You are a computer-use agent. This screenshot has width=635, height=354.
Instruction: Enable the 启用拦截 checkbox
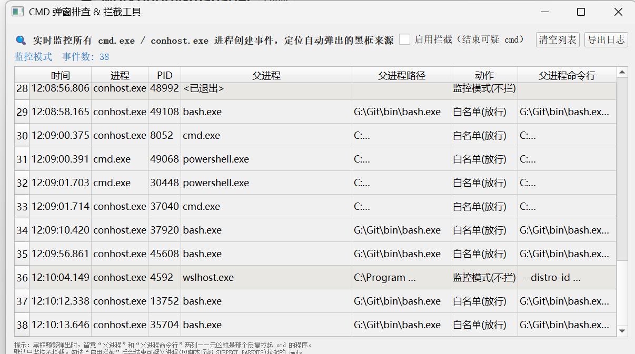[x=404, y=39]
